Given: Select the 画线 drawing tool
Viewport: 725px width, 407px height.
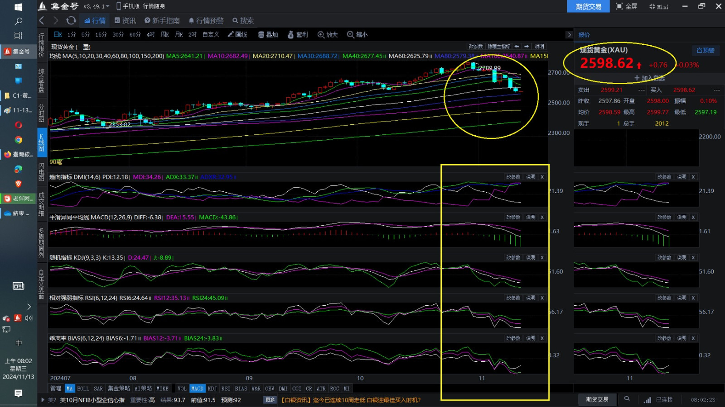Looking at the screenshot, I should tap(237, 34).
